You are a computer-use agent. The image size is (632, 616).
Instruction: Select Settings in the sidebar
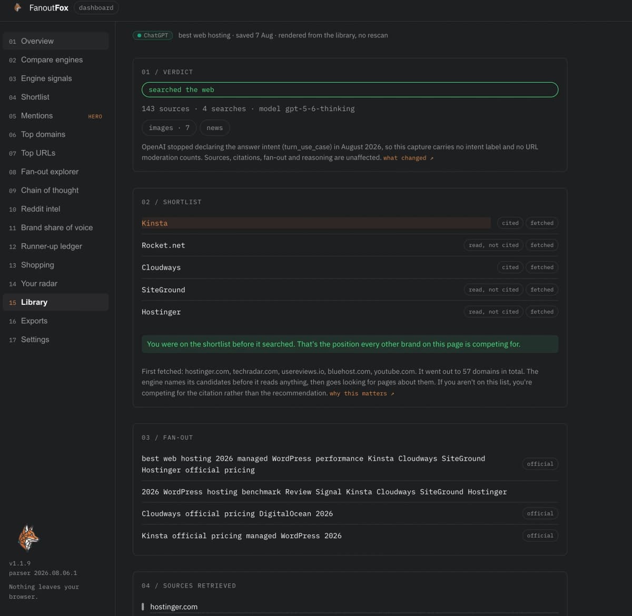(56, 340)
